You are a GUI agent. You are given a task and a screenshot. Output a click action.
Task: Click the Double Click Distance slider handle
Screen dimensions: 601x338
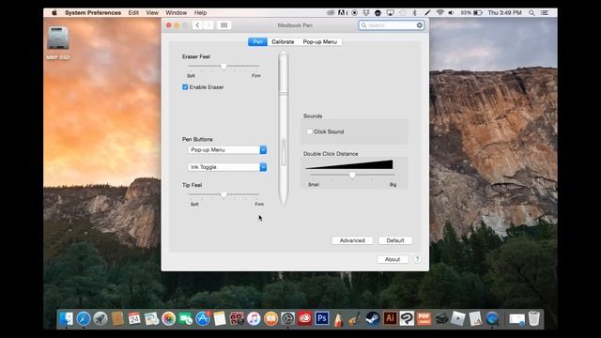tap(352, 176)
